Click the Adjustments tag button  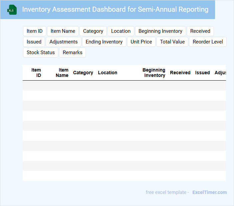point(63,42)
